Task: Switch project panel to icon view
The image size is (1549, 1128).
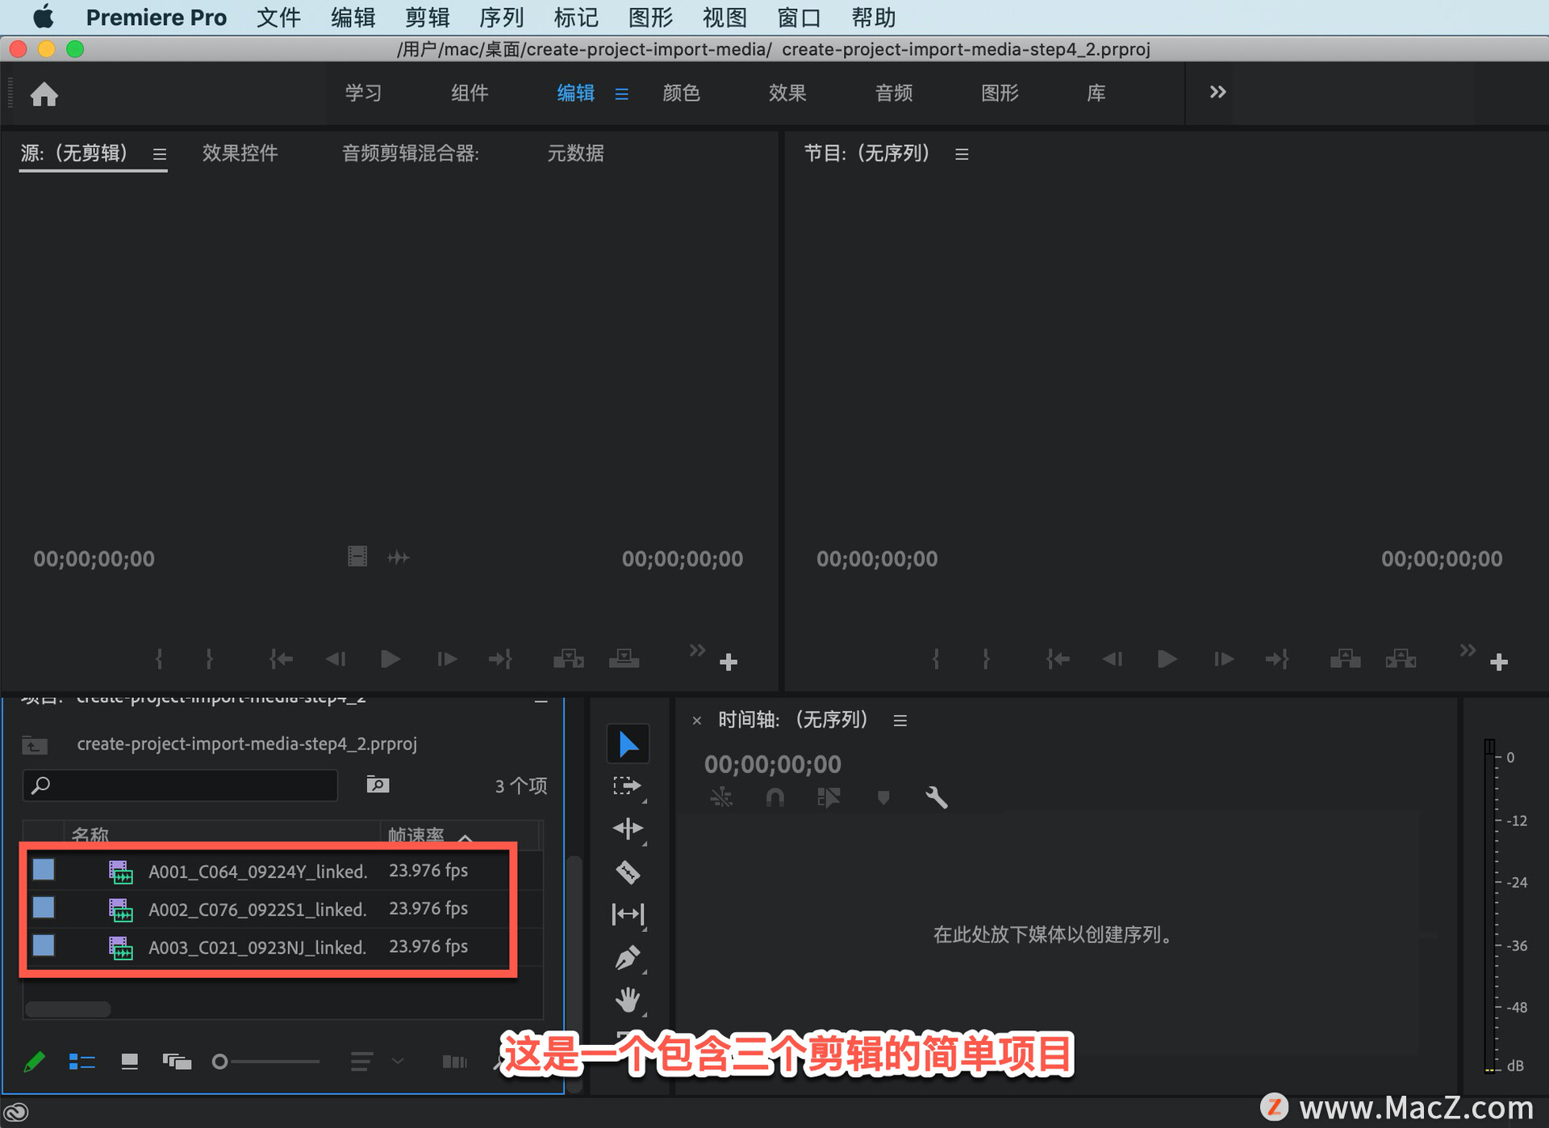Action: pos(129,1062)
